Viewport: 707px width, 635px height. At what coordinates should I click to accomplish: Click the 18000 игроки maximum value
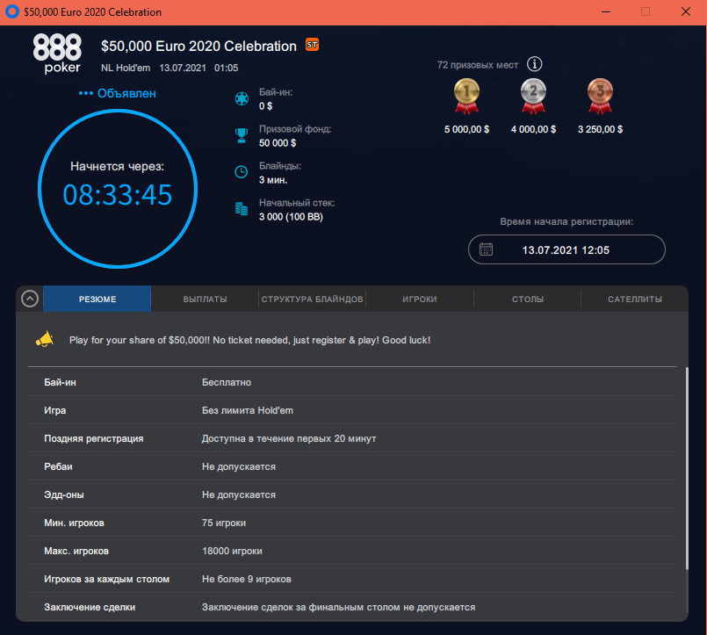click(x=232, y=551)
